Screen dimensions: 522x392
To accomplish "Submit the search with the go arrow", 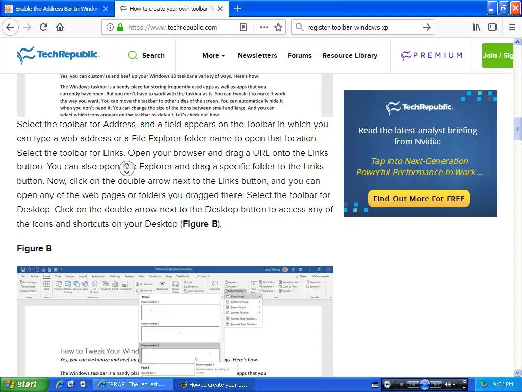I will point(426,28).
